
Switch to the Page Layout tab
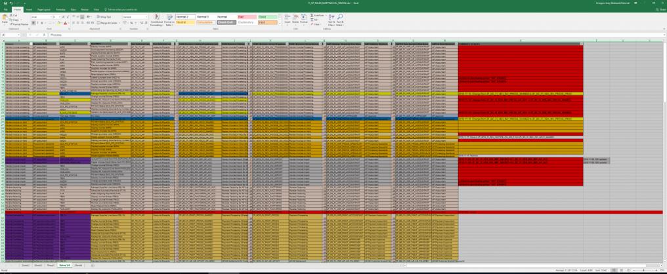tap(44, 9)
